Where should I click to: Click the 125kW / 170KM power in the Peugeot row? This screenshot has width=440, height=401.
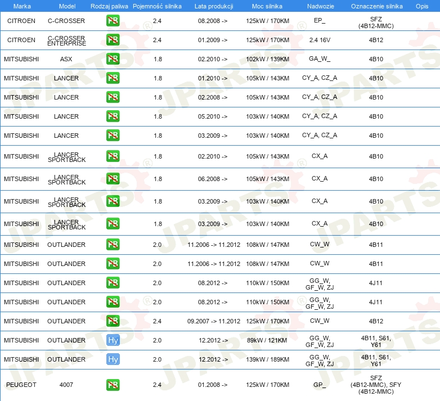268,385
